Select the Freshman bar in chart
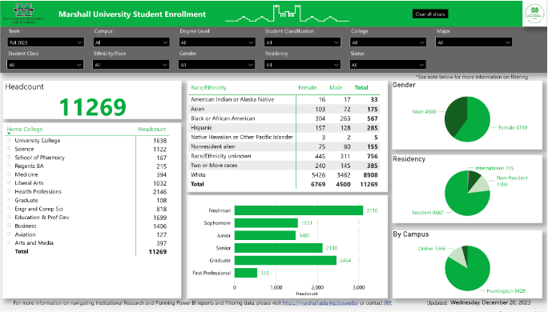 pyautogui.click(x=299, y=210)
